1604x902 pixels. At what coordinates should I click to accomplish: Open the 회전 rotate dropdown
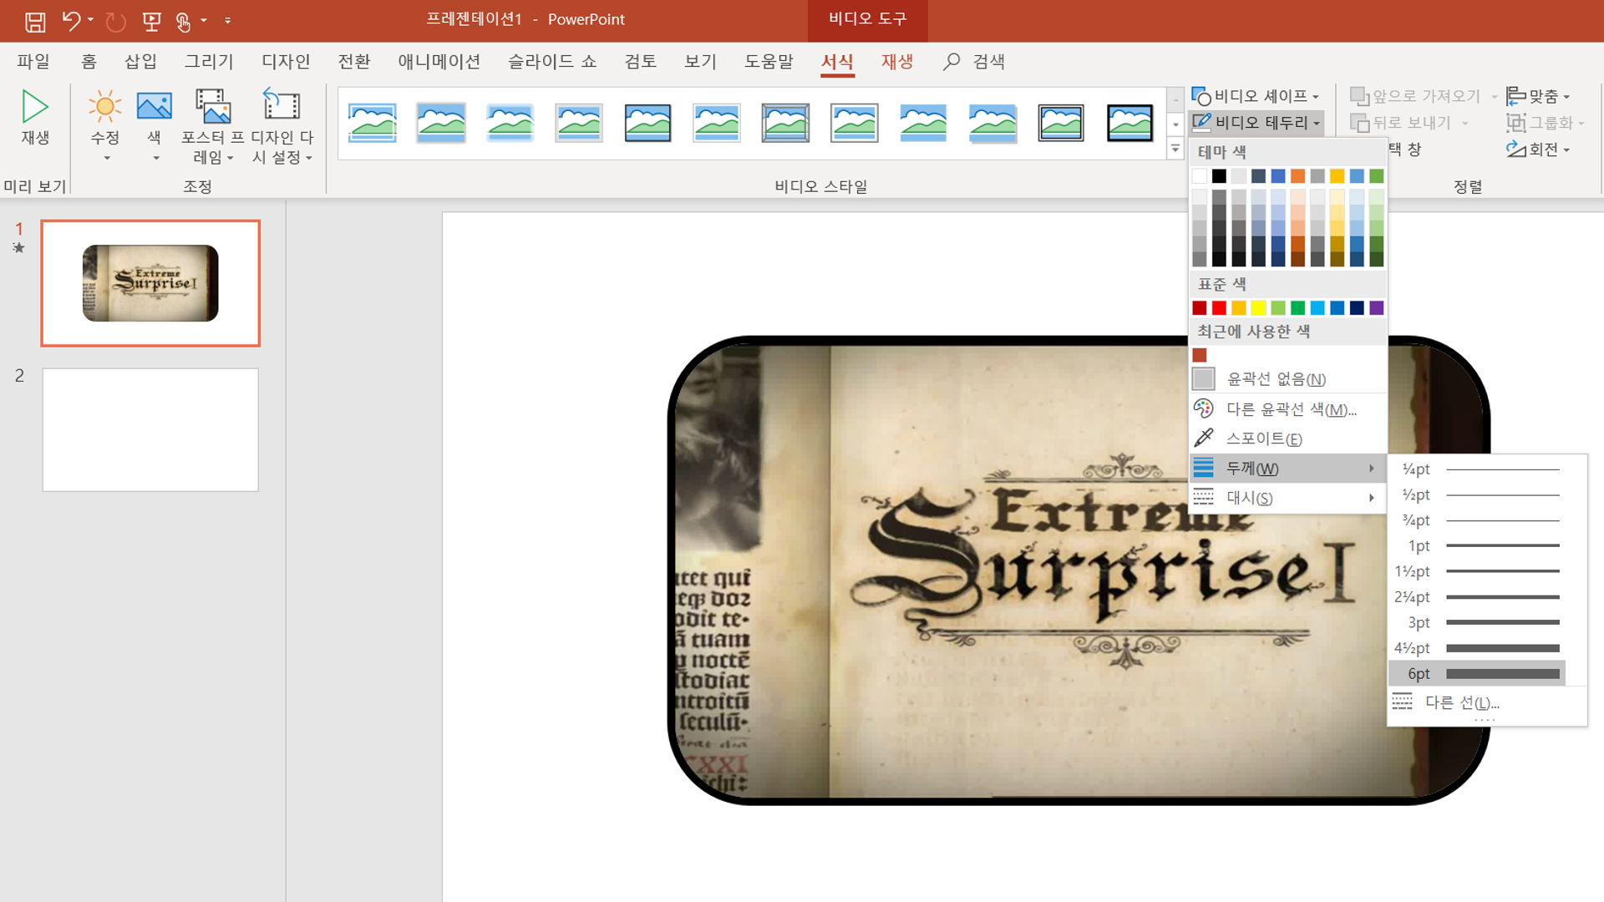pyautogui.click(x=1540, y=149)
